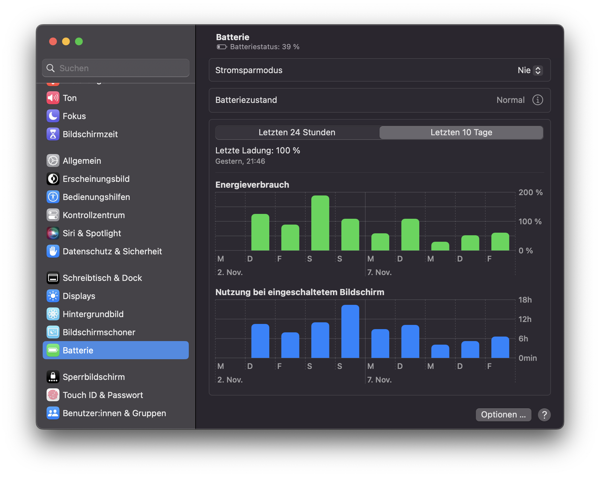The height and width of the screenshot is (477, 600).
Task: Click the Batterie icon in sidebar
Action: [x=53, y=350]
